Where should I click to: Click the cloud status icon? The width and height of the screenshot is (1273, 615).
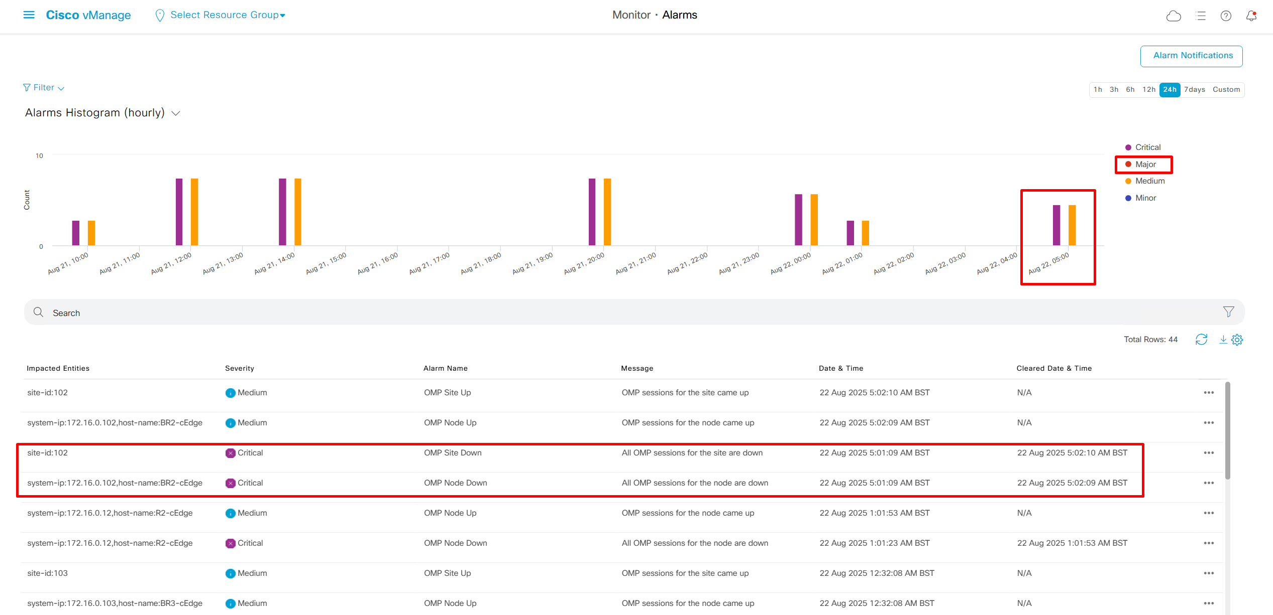(1173, 16)
